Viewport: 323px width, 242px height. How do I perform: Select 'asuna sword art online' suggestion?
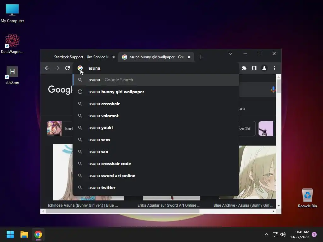156,176
